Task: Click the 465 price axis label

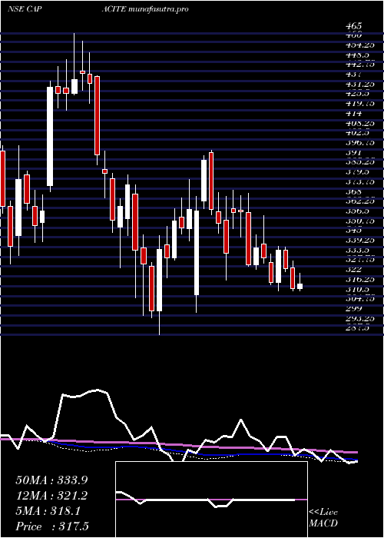Action: tap(354, 26)
